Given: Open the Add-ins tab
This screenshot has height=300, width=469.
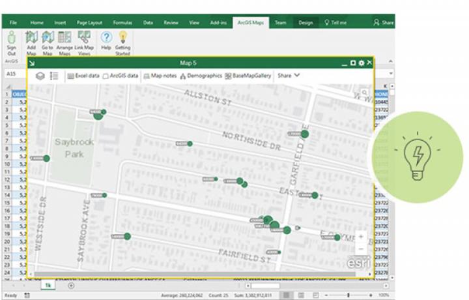Looking at the screenshot, I should tap(218, 23).
